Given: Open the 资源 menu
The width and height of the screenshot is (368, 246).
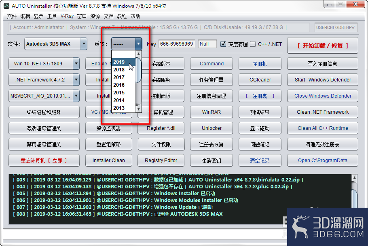Looking at the screenshot, I should point(95,16).
